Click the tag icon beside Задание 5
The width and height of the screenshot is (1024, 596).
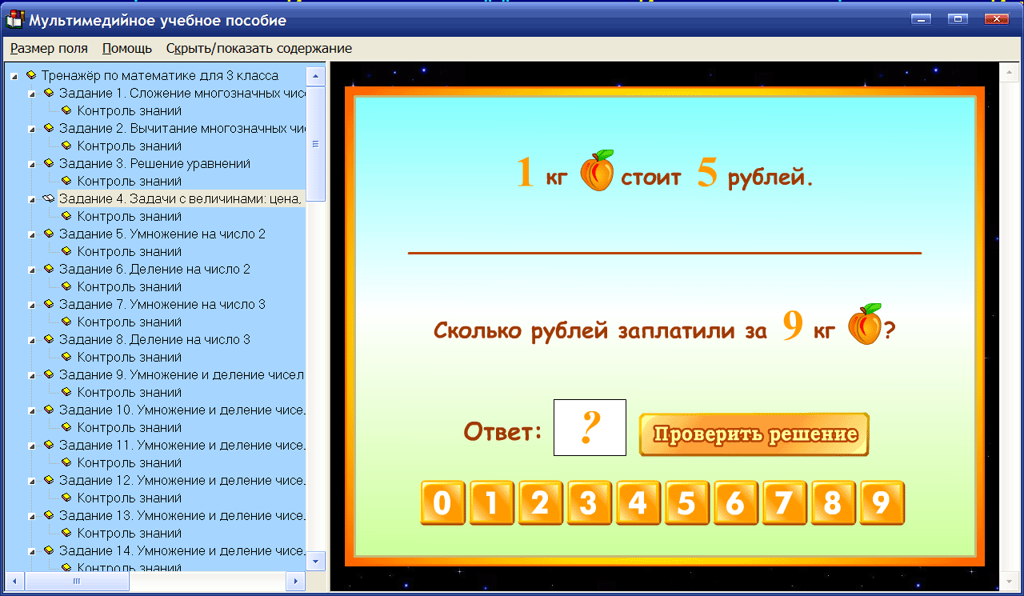click(x=50, y=234)
